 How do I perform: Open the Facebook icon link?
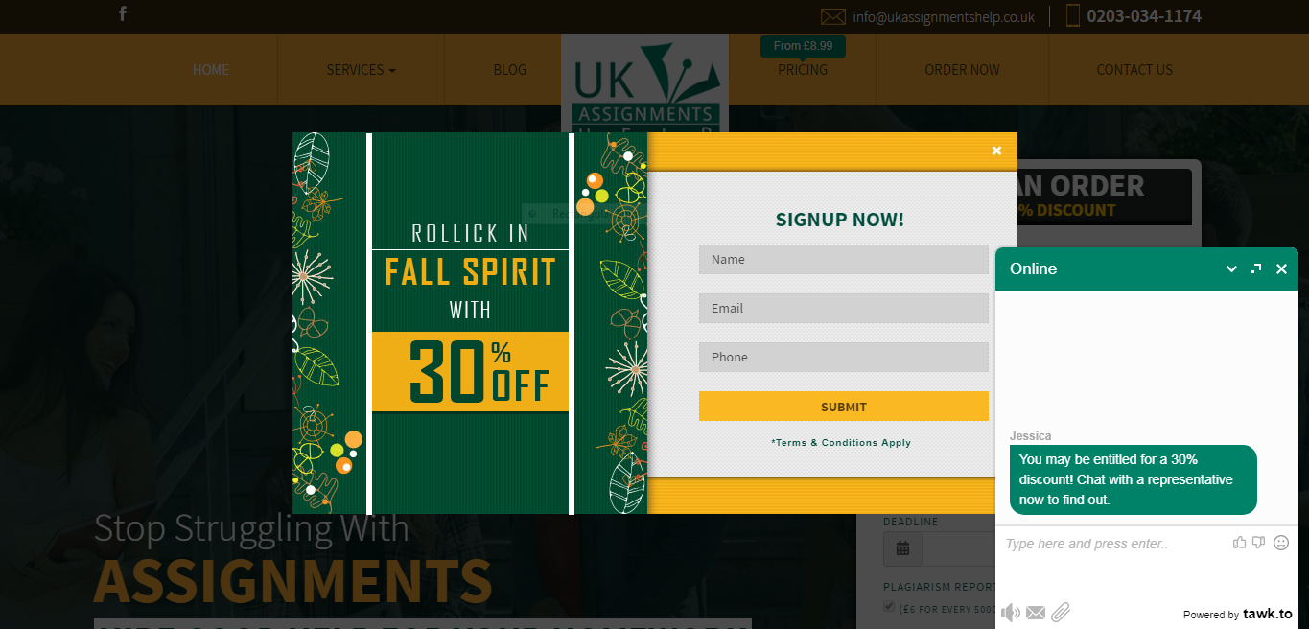[123, 13]
